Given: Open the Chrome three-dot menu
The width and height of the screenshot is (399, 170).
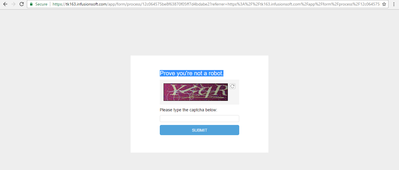Looking at the screenshot, I should 394,4.
